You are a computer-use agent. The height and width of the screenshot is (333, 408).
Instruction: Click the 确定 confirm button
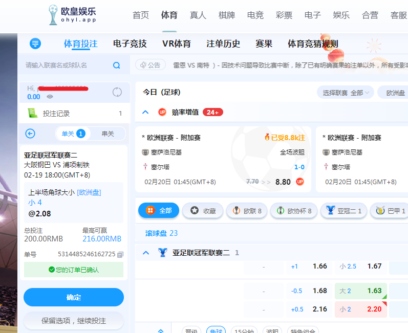pos(74,297)
